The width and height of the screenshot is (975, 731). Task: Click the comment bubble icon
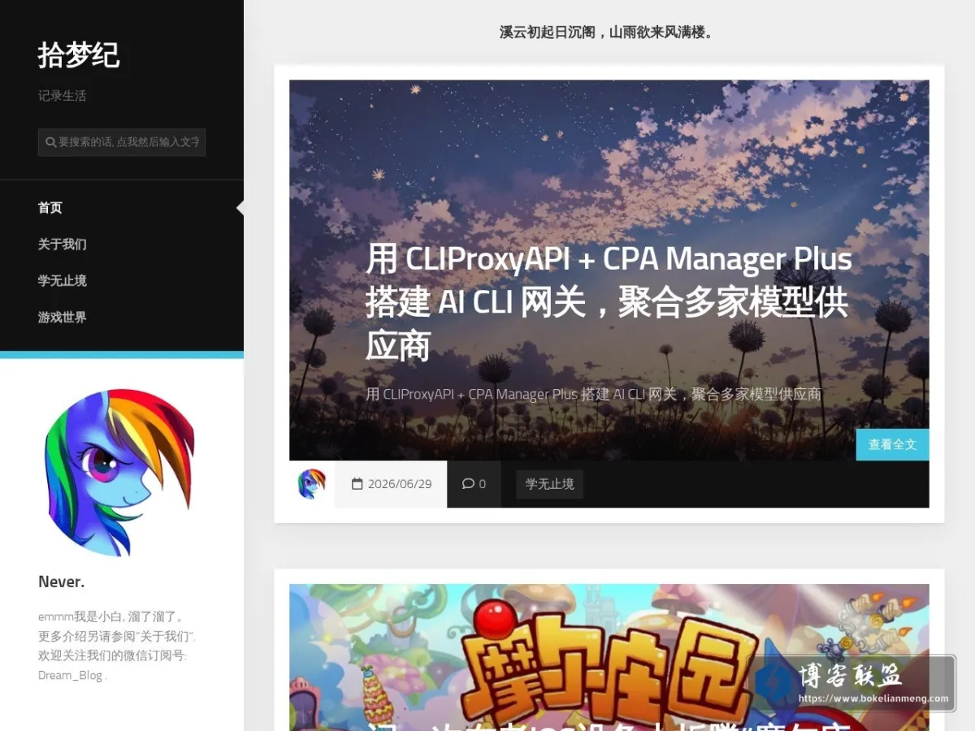pos(468,484)
